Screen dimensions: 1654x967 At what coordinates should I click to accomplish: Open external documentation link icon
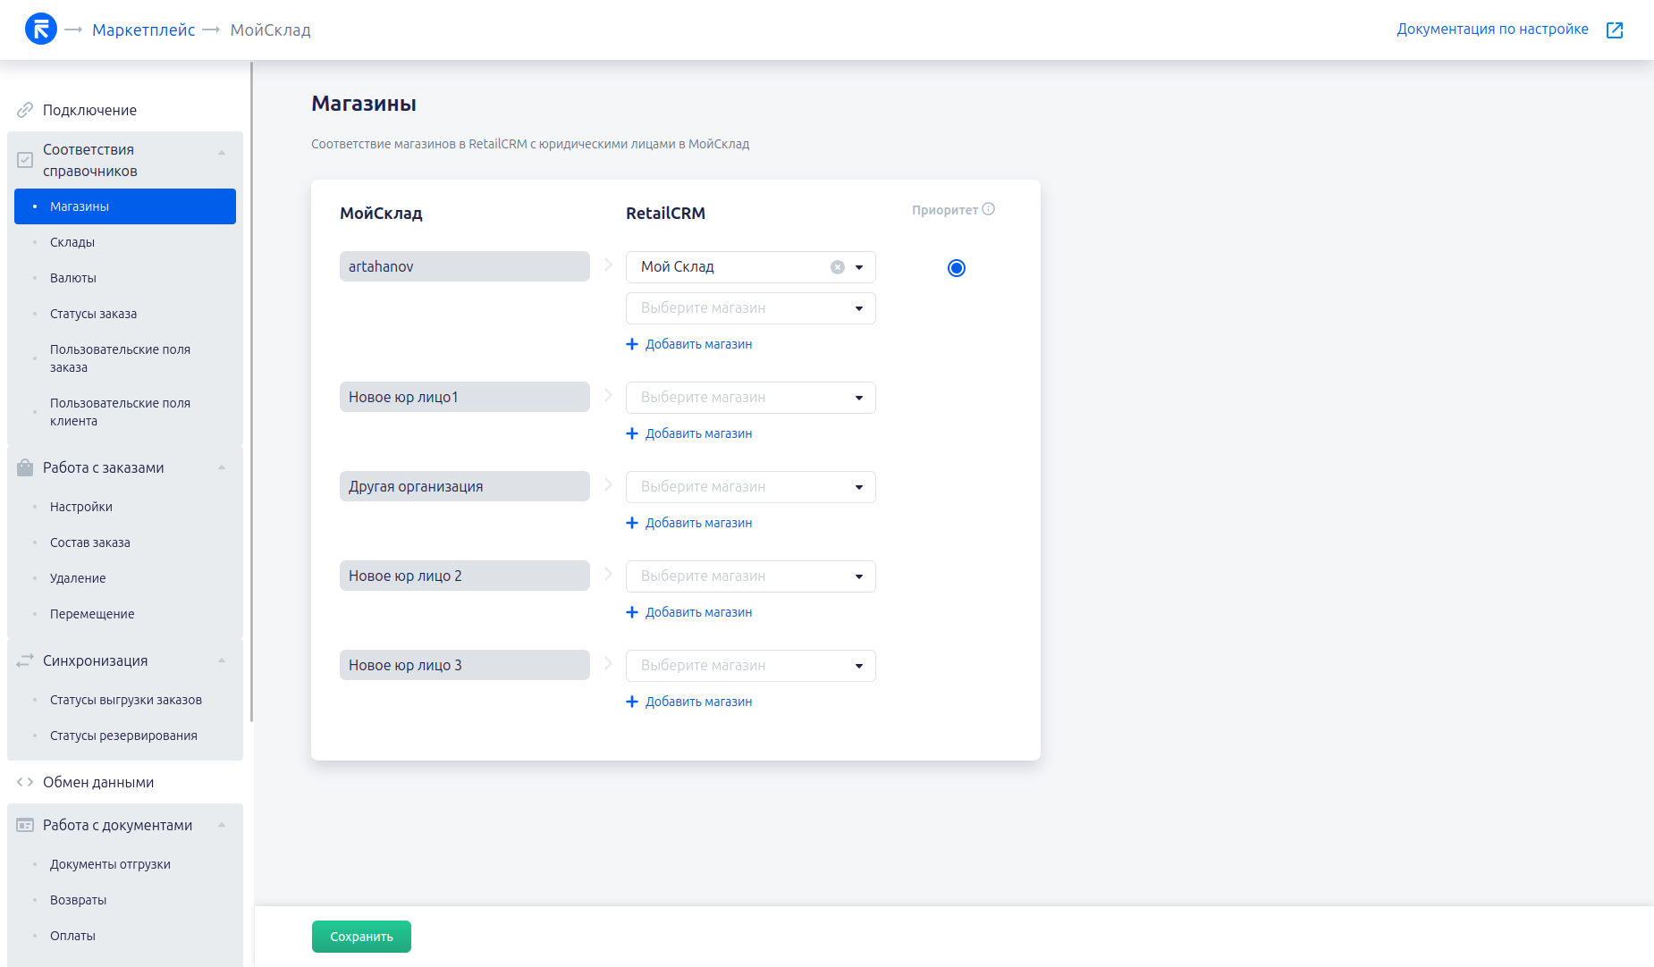[x=1614, y=30]
